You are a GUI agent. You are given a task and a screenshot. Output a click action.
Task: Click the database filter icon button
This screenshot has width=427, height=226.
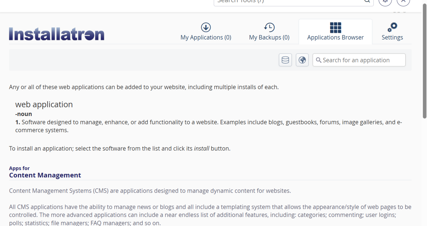(x=285, y=60)
